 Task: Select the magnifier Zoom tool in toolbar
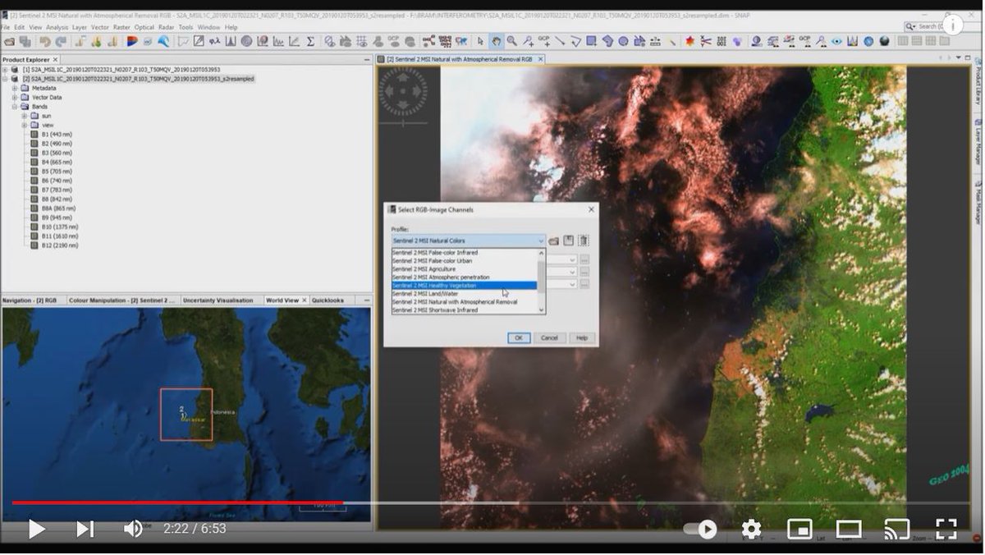(x=511, y=41)
